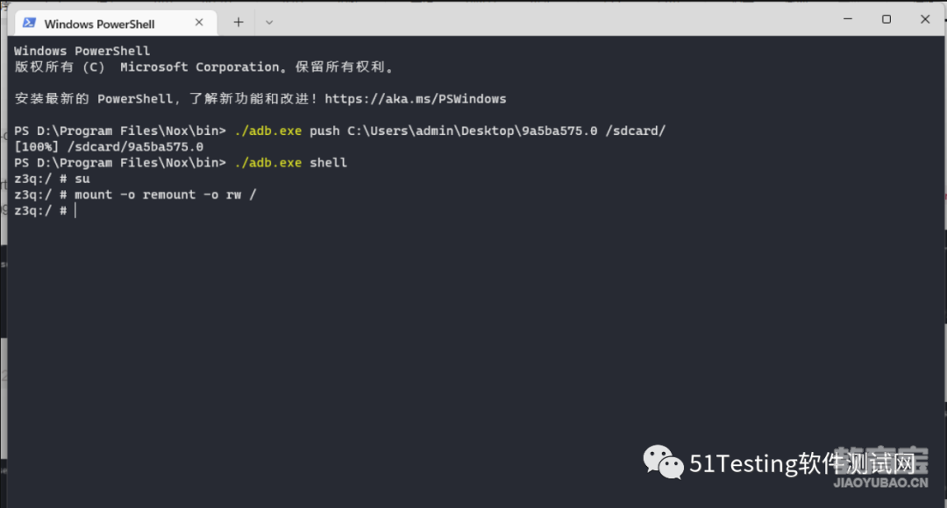Open the https://aka.ms/PSWindows link

pyautogui.click(x=416, y=99)
